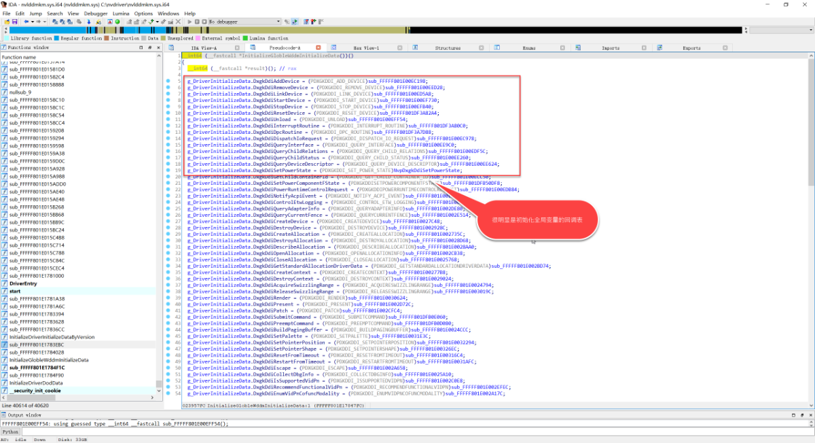Screen dimensions: 815x443
Task: Close the Pseudocode-A tab with red X
Action: coord(318,48)
